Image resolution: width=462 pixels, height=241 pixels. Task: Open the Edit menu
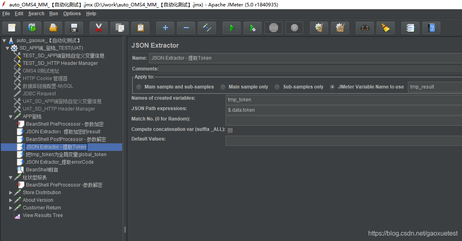(19, 14)
